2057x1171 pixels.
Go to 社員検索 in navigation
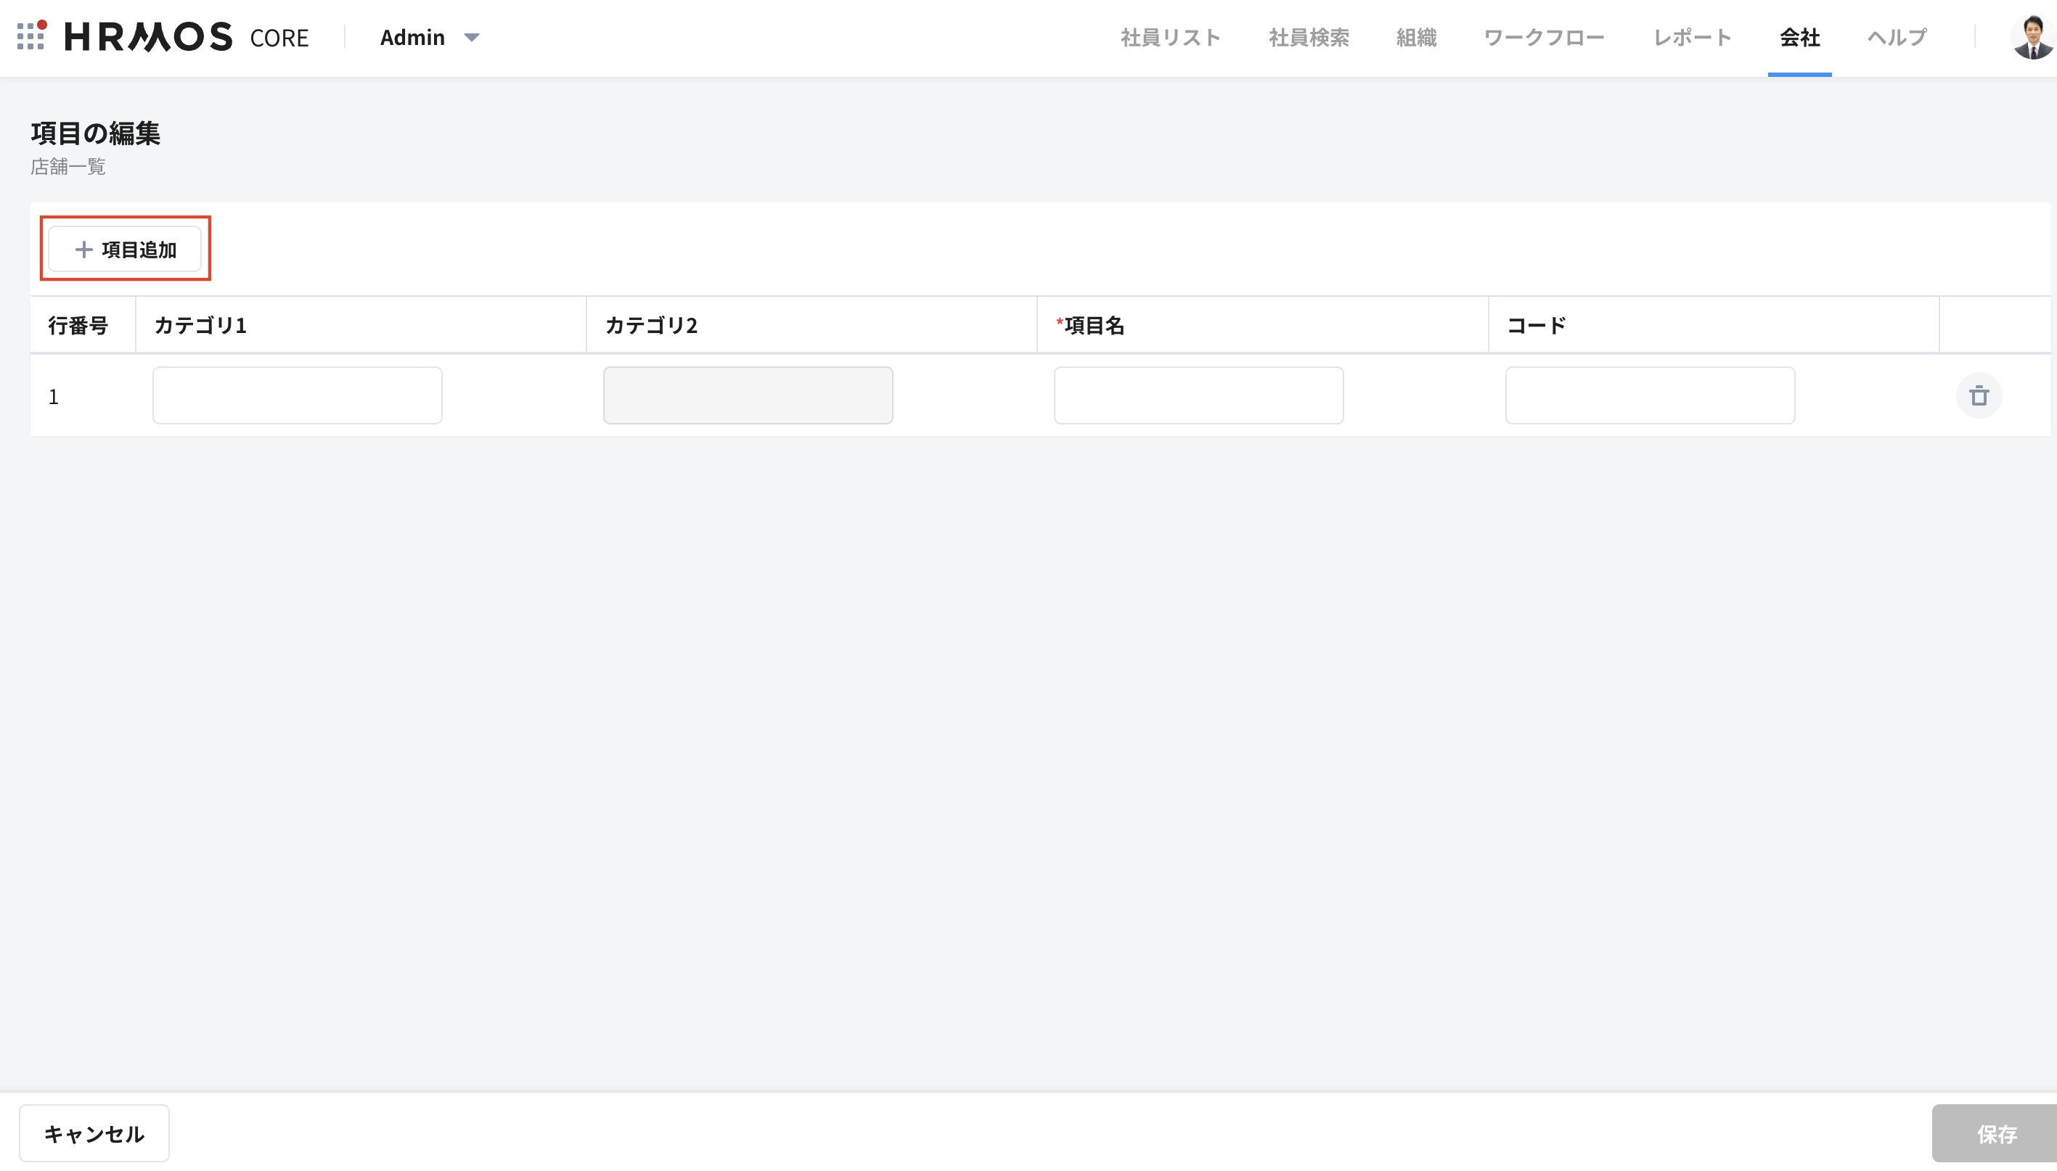(x=1309, y=38)
